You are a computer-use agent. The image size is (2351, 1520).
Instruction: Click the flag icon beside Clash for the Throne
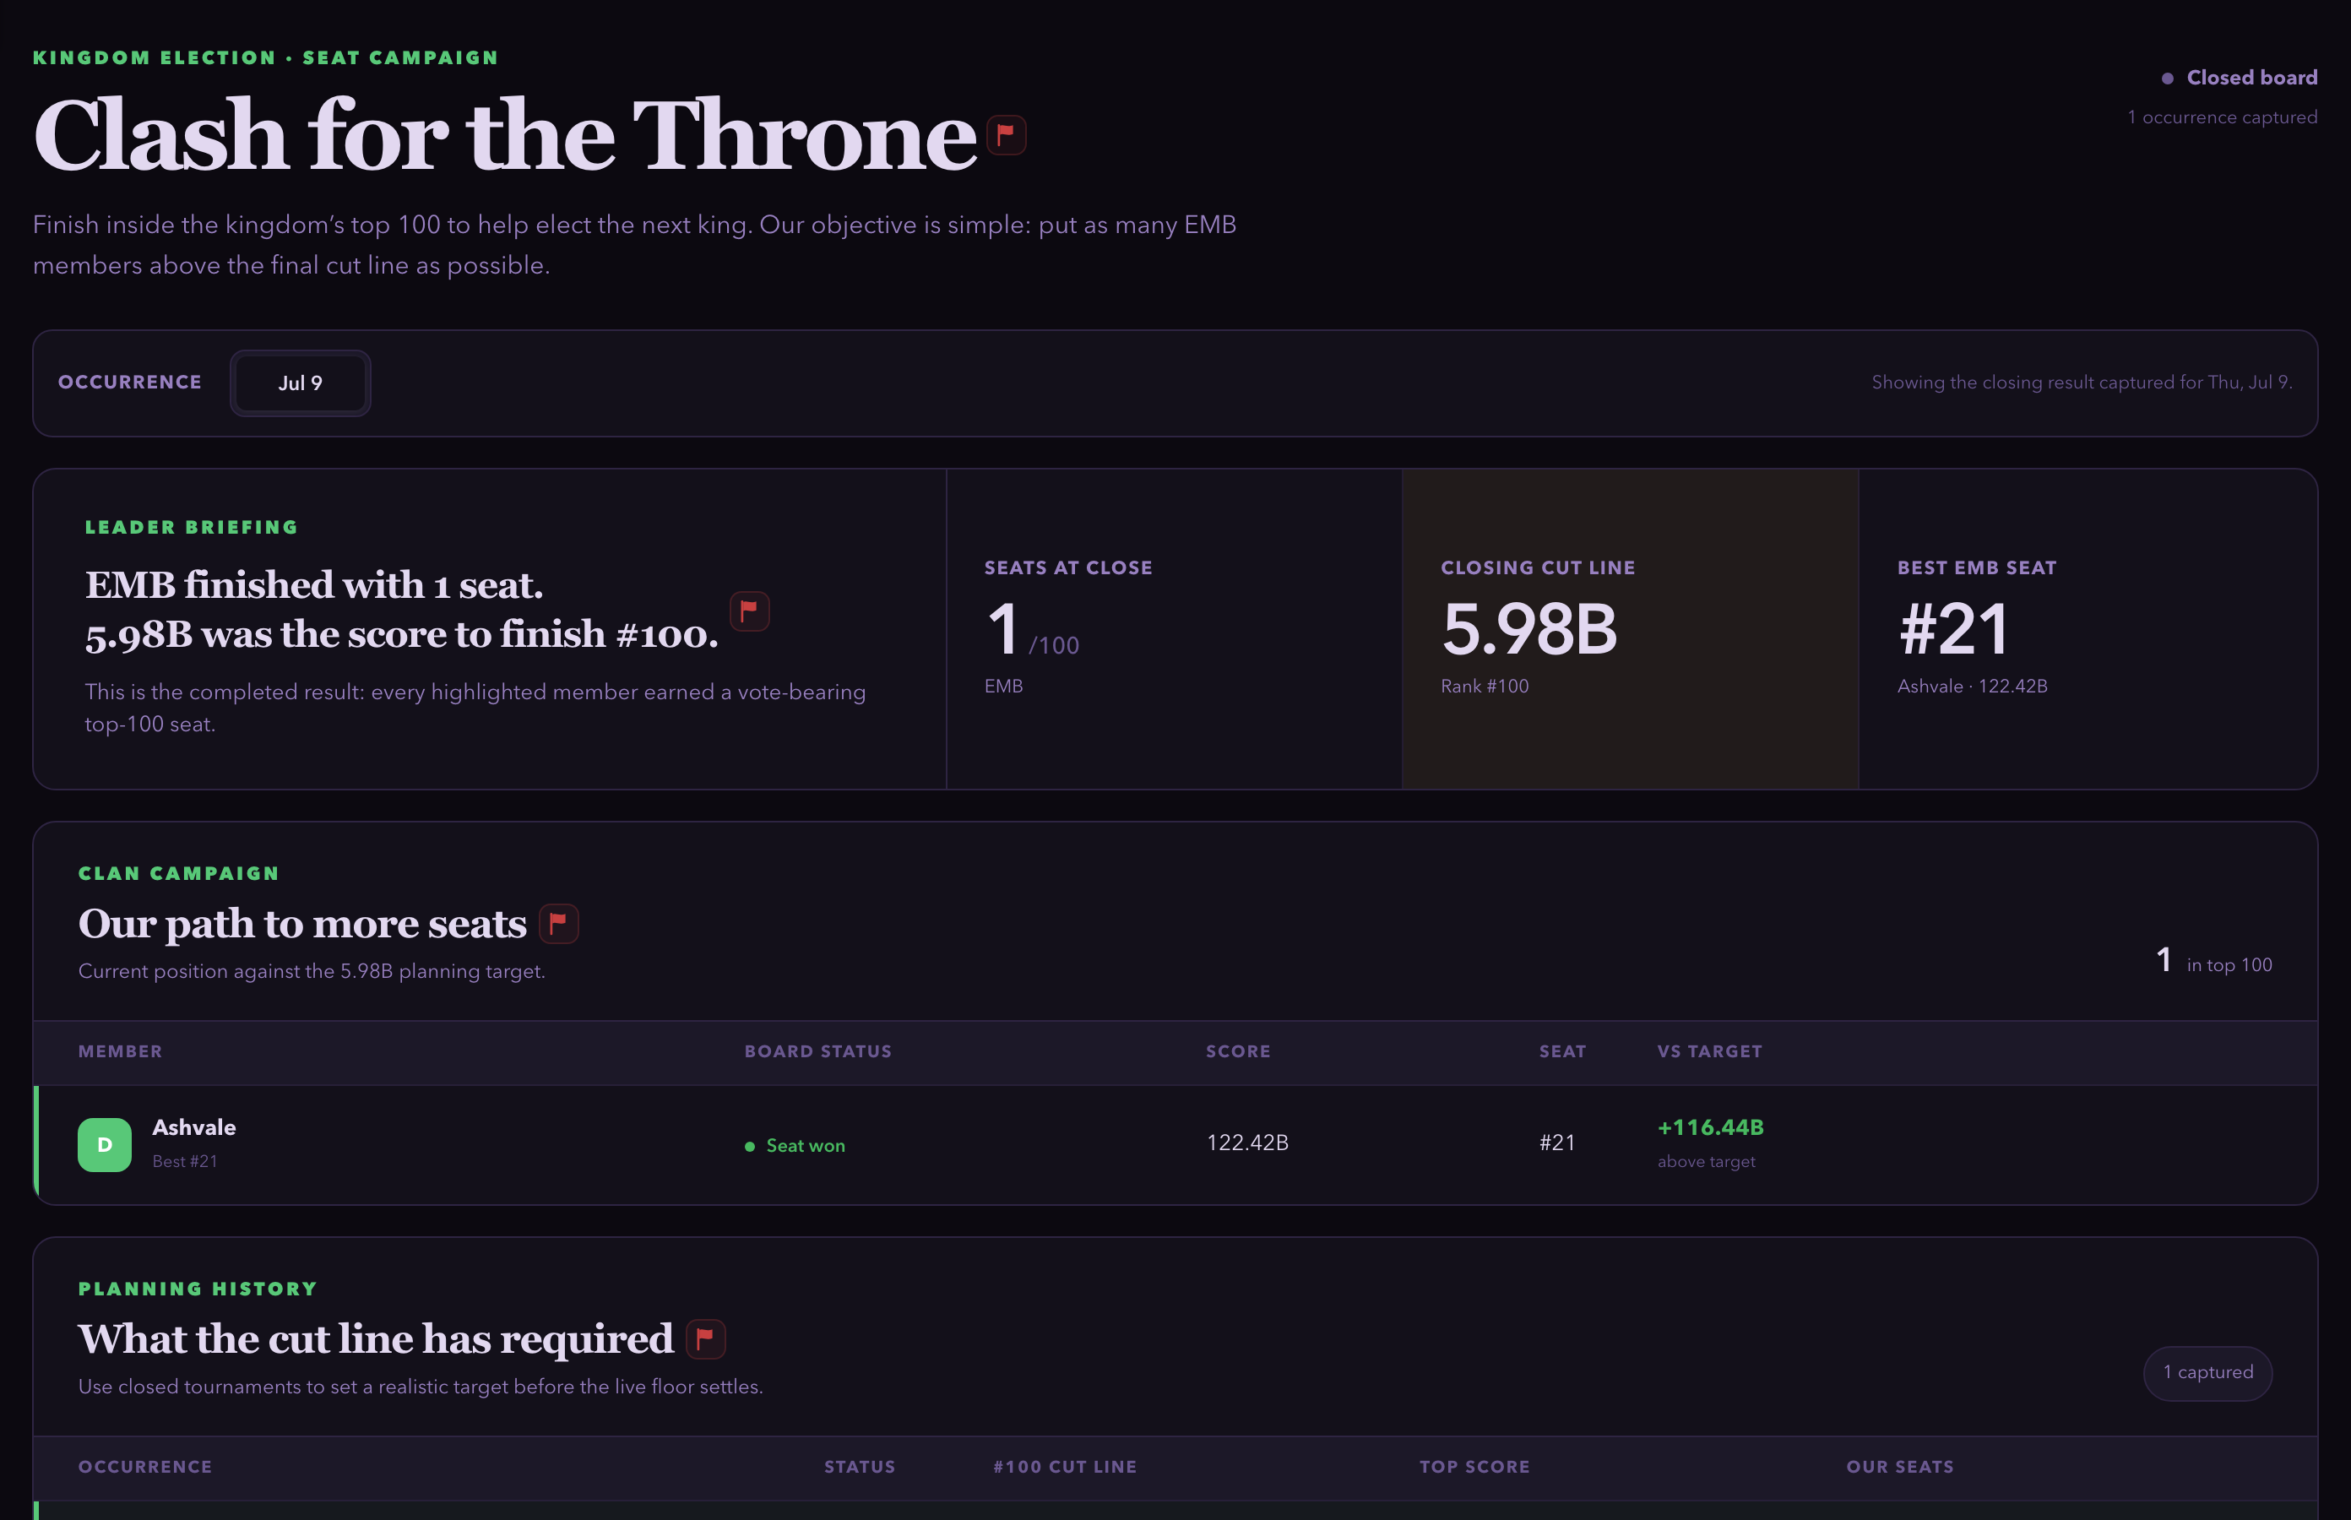[1006, 134]
